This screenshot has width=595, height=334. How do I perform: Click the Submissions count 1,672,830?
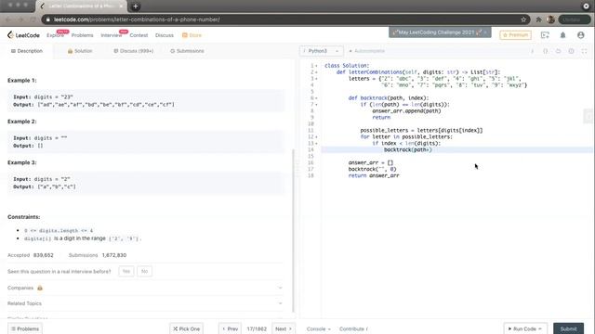click(x=114, y=255)
